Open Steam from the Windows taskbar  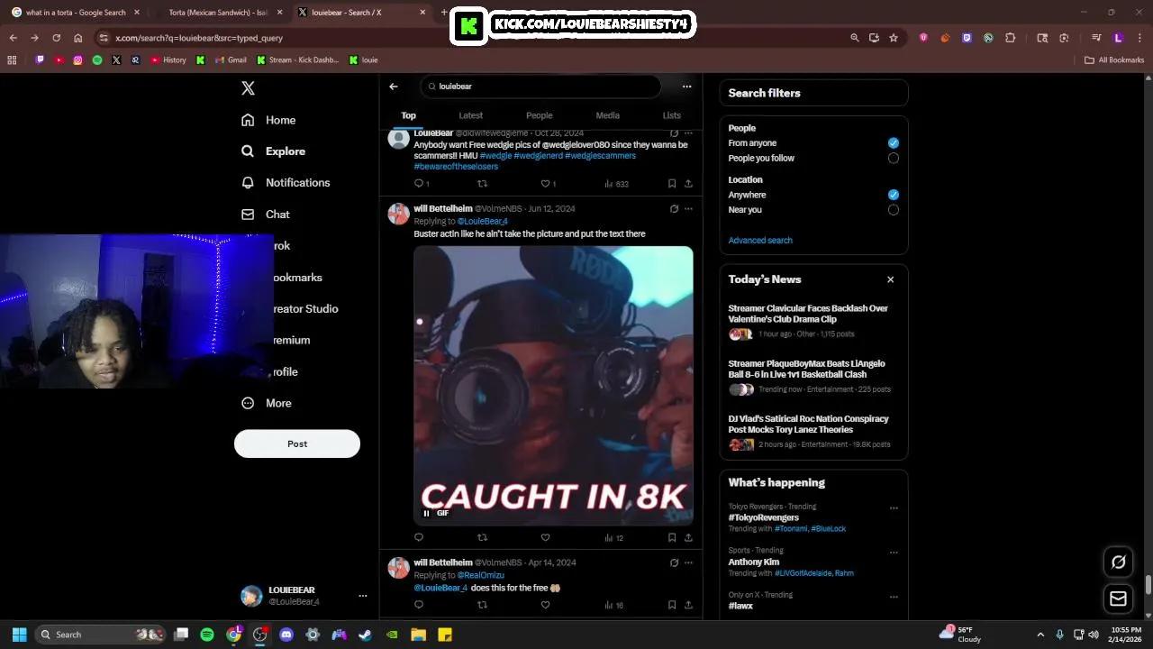(x=366, y=635)
